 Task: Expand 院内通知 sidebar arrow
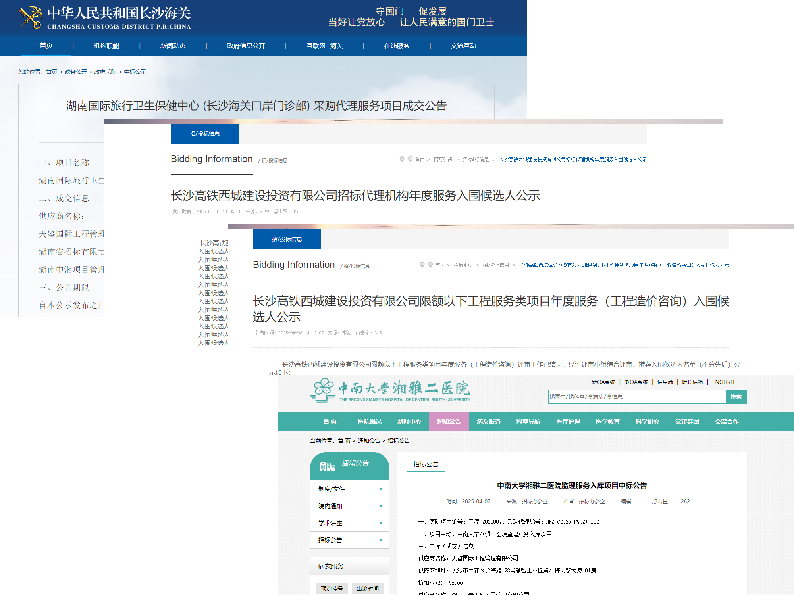[x=381, y=506]
